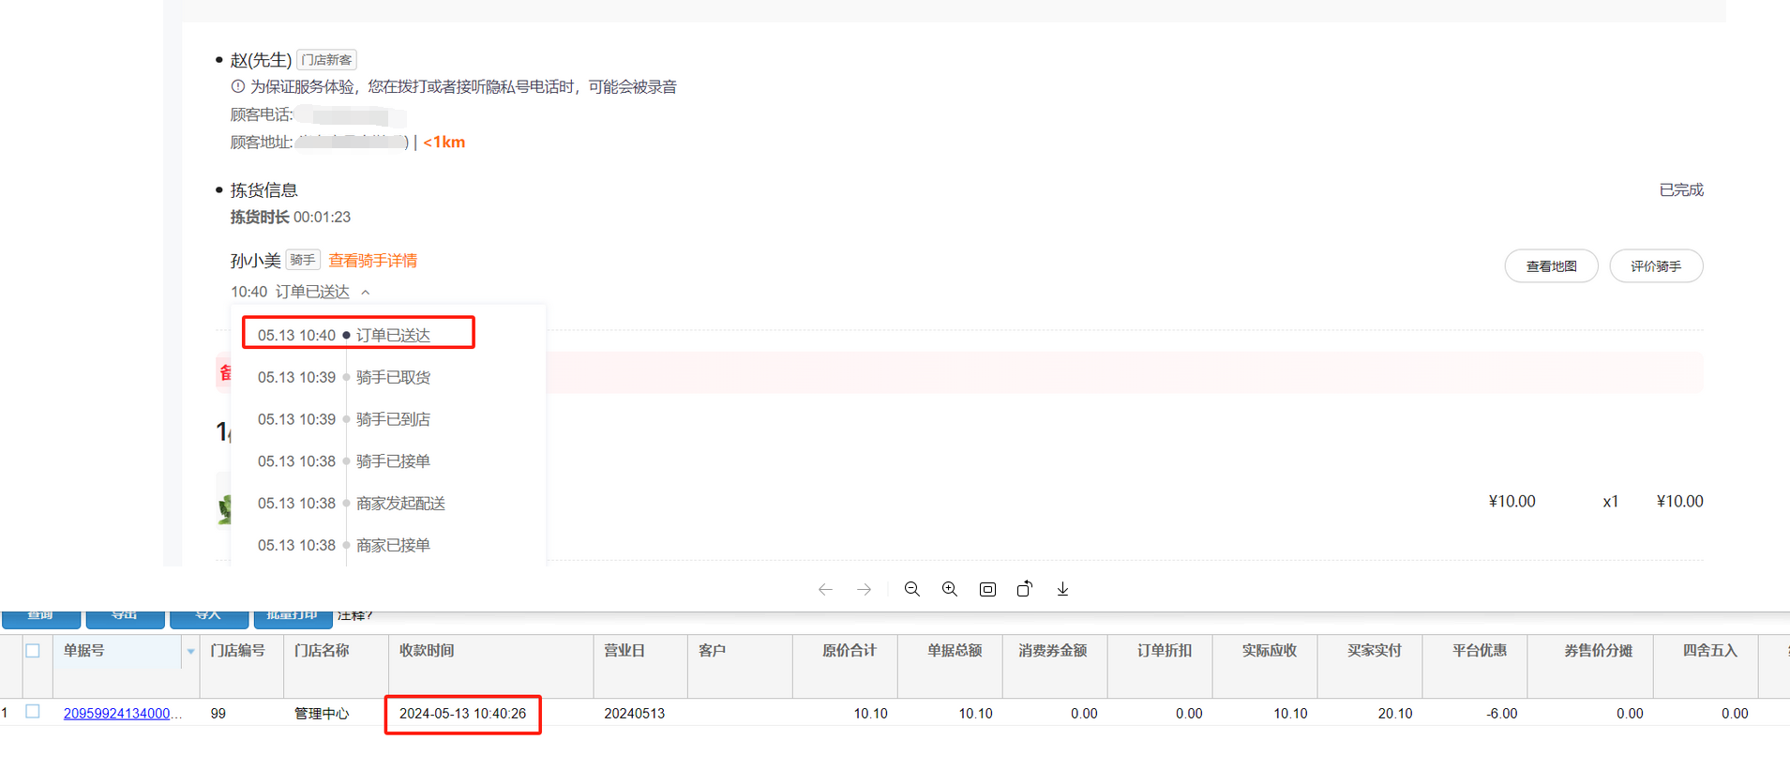This screenshot has height=770, width=1790.
Task: Click the 05.13 10:39 骑手已取货 timeline entry
Action: (x=344, y=377)
